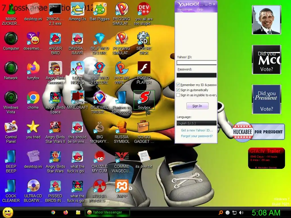This screenshot has height=218, width=291.
Task: Open the Language English (U.S.) dropdown
Action: [196, 123]
